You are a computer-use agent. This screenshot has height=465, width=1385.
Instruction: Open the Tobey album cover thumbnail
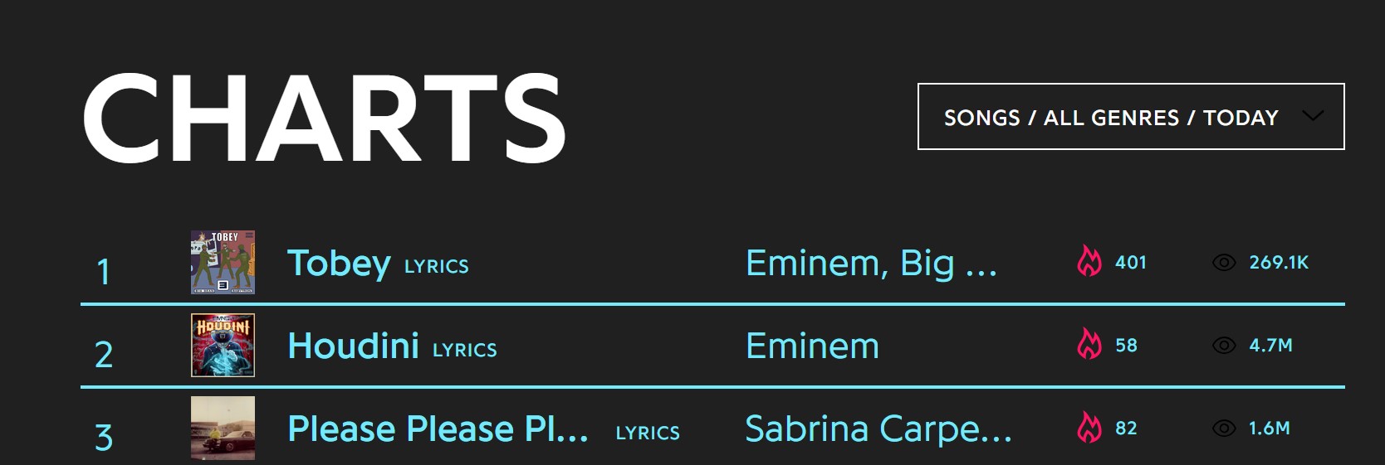pos(223,262)
